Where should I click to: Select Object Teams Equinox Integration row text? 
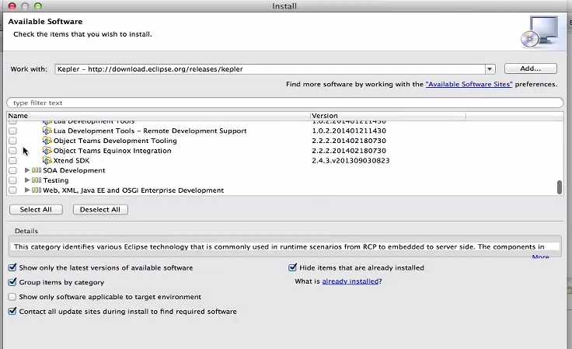point(113,151)
